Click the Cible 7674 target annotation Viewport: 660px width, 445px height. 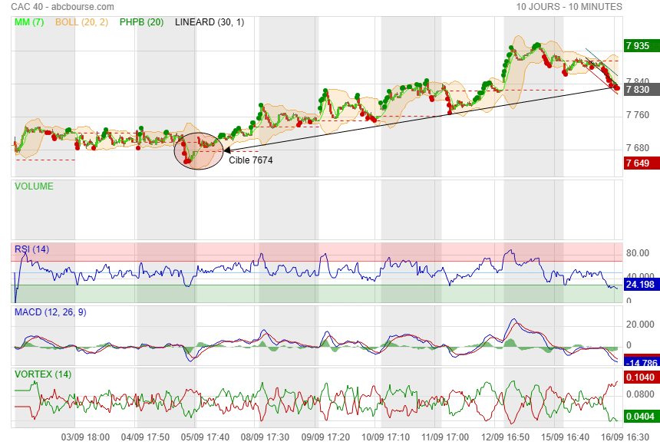pyautogui.click(x=251, y=160)
